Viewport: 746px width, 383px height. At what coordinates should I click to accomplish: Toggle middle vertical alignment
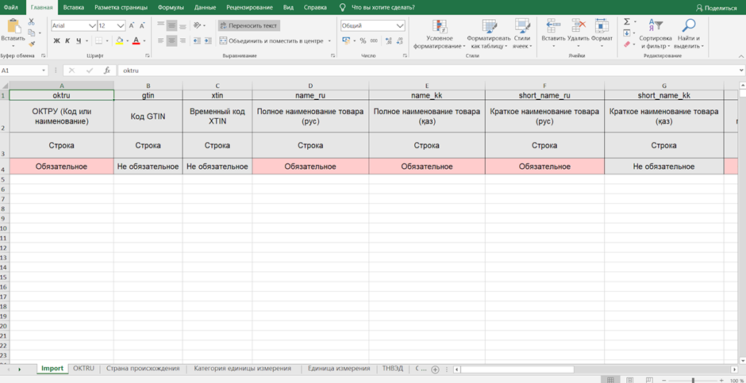(x=171, y=25)
